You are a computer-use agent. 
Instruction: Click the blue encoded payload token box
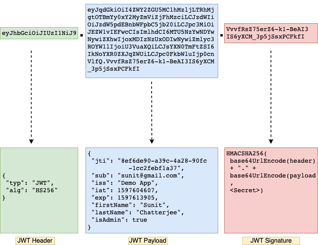(152, 39)
